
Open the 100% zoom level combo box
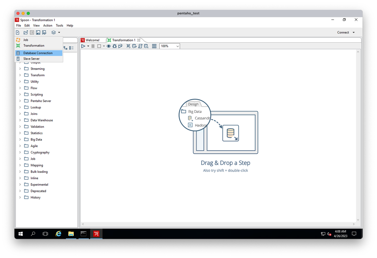[x=170, y=46]
